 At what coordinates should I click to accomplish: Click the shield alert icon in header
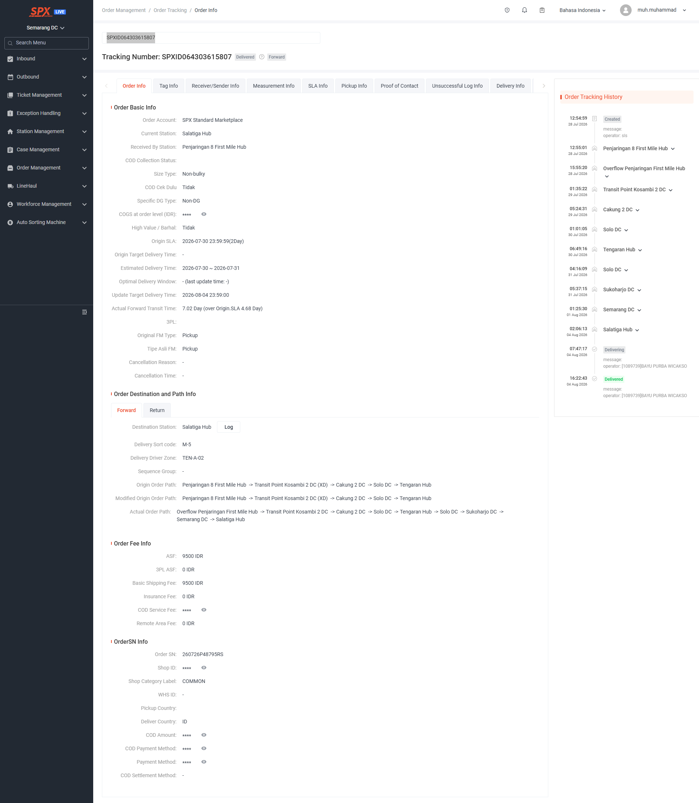(x=507, y=10)
